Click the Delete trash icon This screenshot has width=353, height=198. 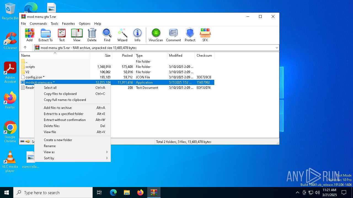(x=92, y=35)
